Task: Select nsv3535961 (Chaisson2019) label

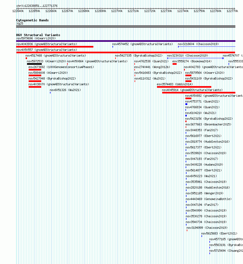Action: [206, 181]
